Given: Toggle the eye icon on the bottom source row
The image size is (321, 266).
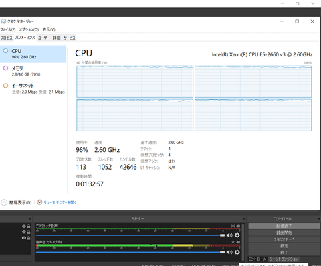Looking at the screenshot, I should tap(23, 238).
